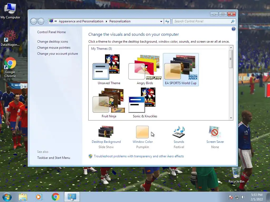Close the Personalization window
This screenshot has height=202, width=270.
(232, 14)
